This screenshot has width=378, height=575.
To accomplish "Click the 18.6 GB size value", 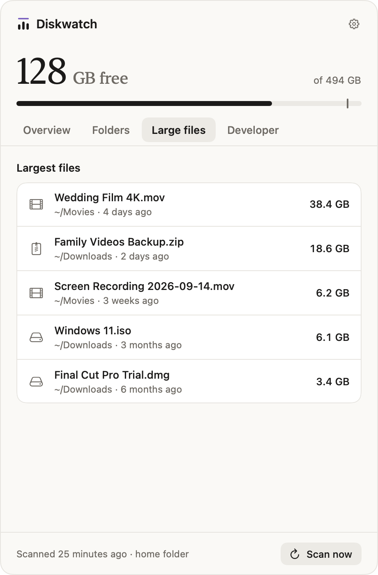I will pyautogui.click(x=330, y=248).
